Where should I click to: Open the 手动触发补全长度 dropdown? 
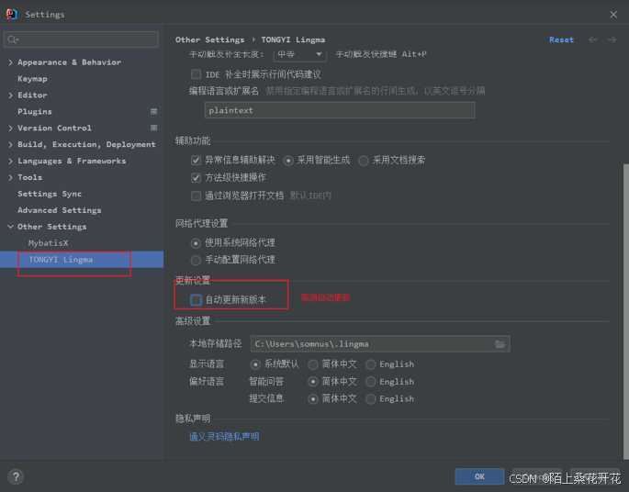coord(300,54)
